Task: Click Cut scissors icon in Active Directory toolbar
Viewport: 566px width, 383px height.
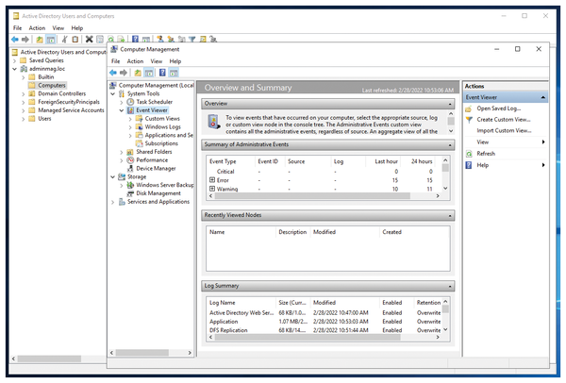Action: (x=64, y=40)
